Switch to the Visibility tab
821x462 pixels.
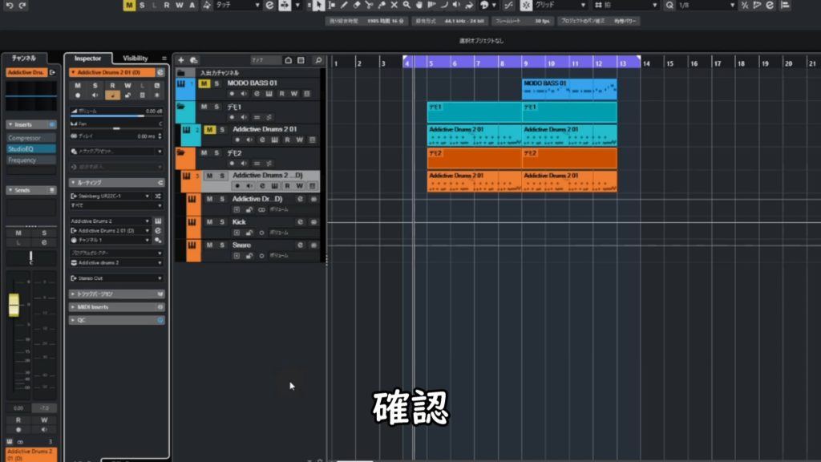pyautogui.click(x=135, y=59)
